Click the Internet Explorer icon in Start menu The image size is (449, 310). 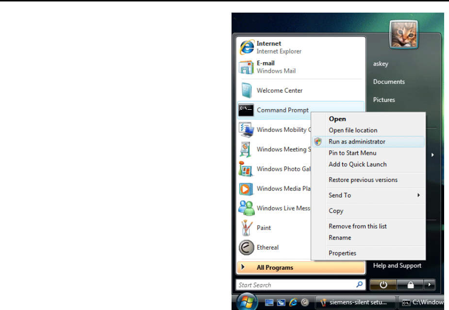coord(247,47)
